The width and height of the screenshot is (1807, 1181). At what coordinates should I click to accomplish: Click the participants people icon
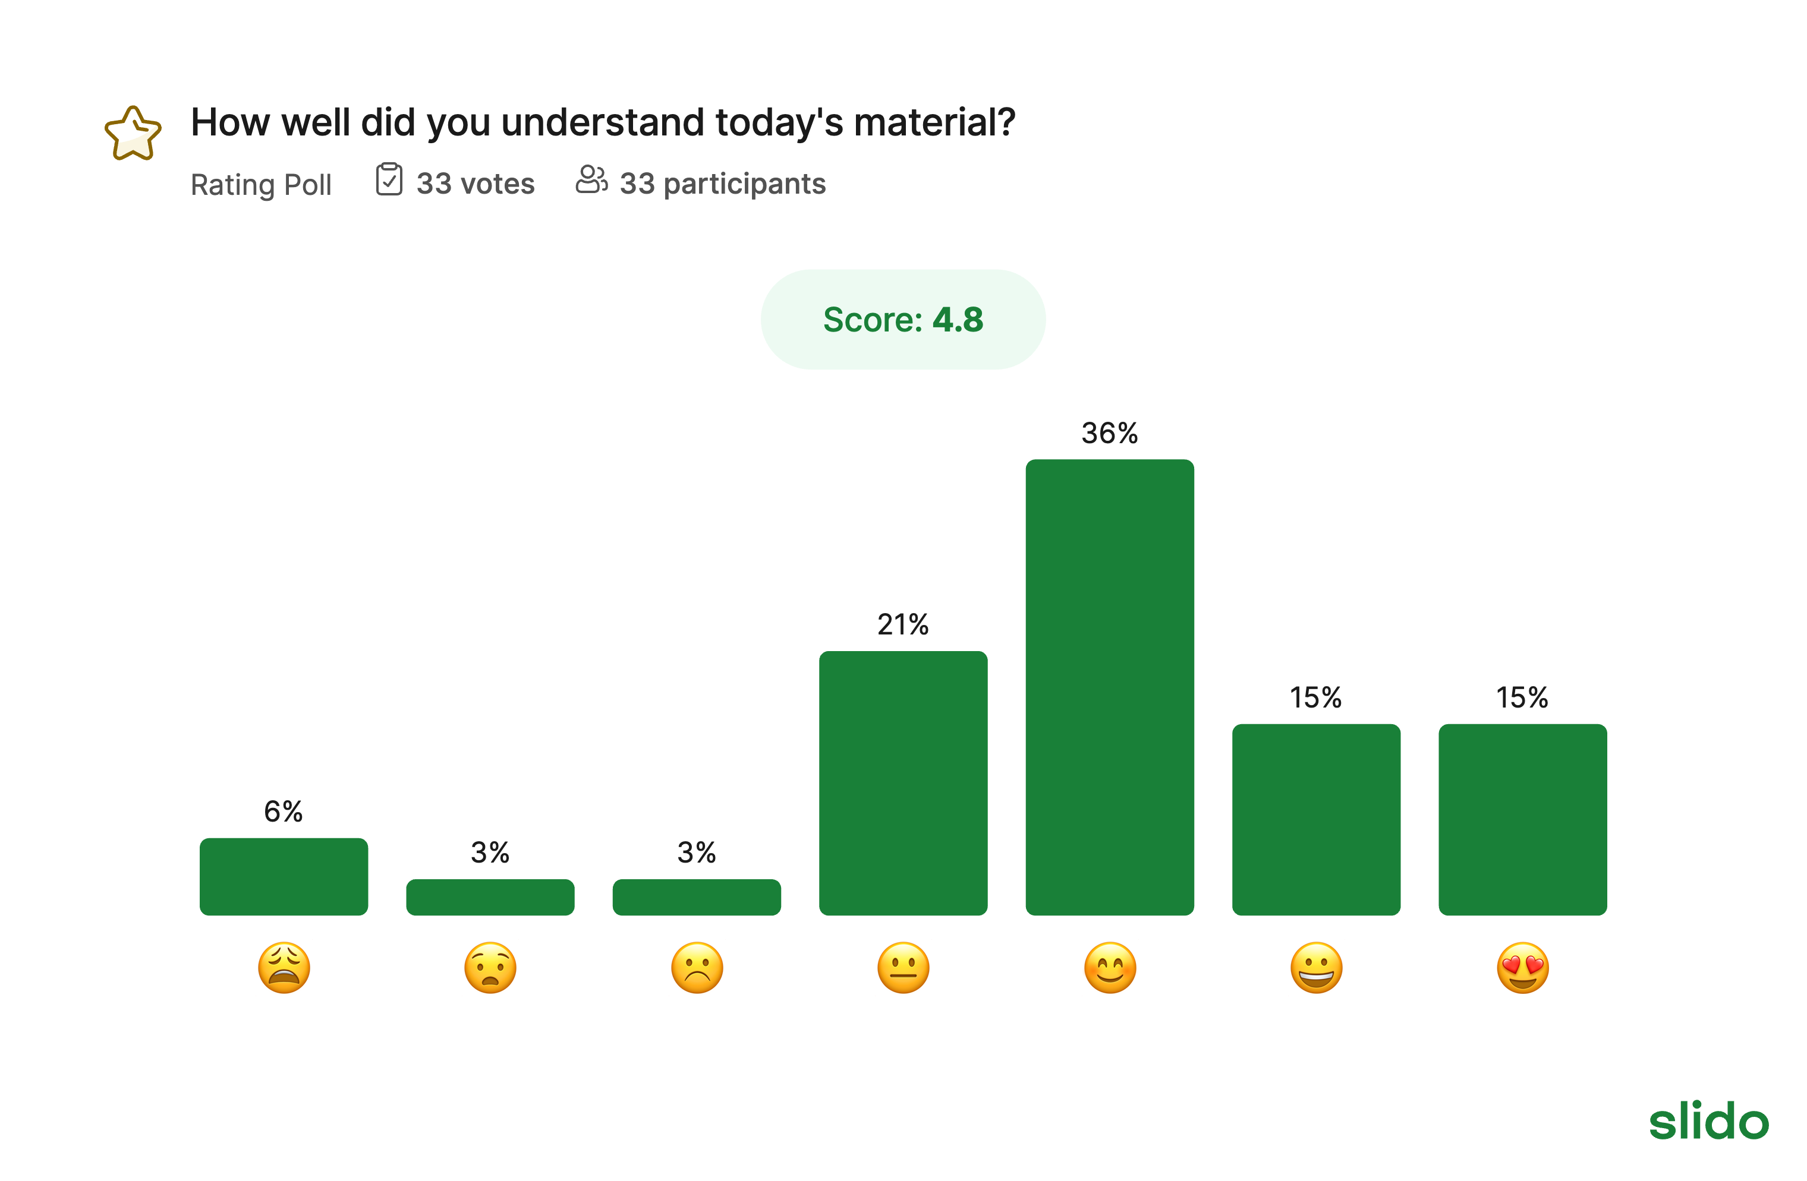(x=591, y=180)
